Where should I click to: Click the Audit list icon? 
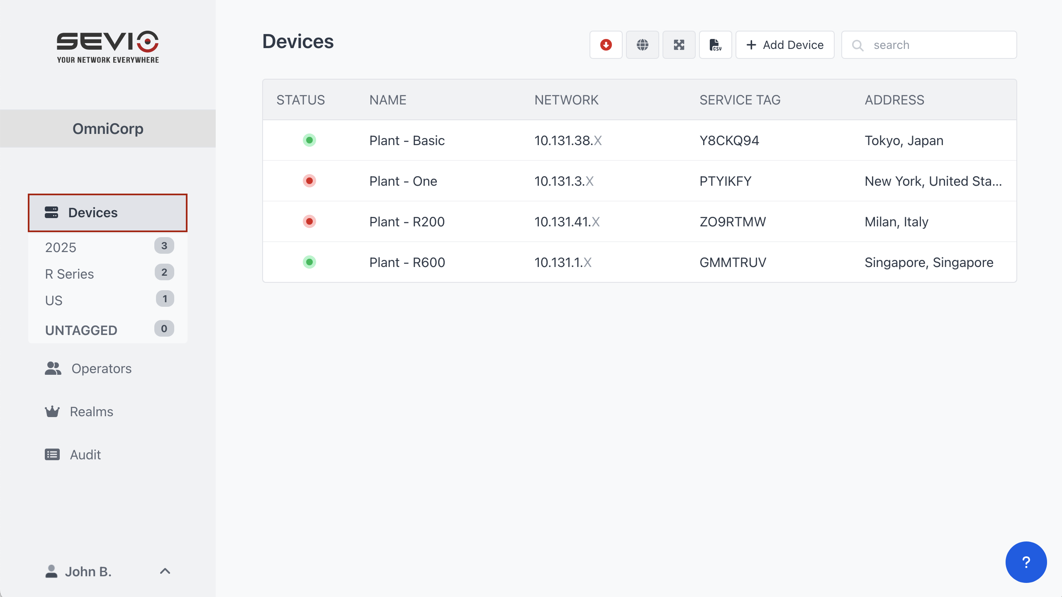coord(52,455)
